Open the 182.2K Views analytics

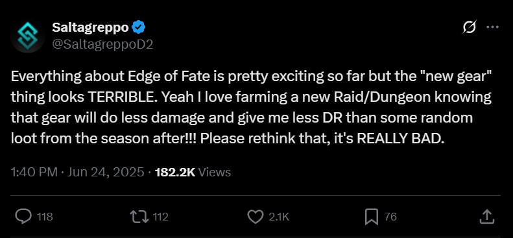(193, 172)
